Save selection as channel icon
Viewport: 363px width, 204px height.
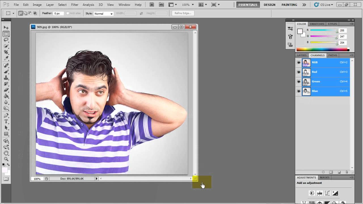331,172
